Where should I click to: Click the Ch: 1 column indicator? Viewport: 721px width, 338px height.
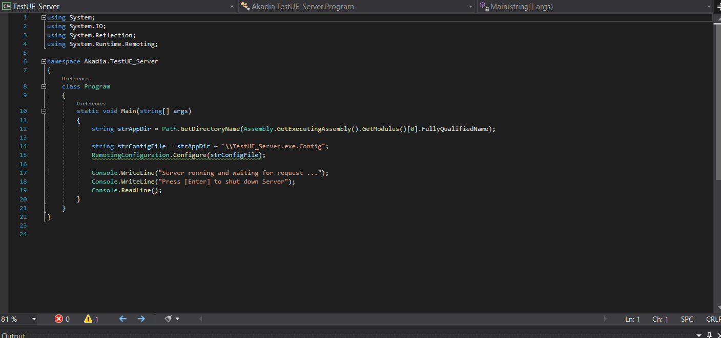pyautogui.click(x=660, y=319)
